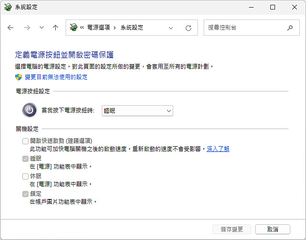Click the magnifier search icon

tap(290, 28)
